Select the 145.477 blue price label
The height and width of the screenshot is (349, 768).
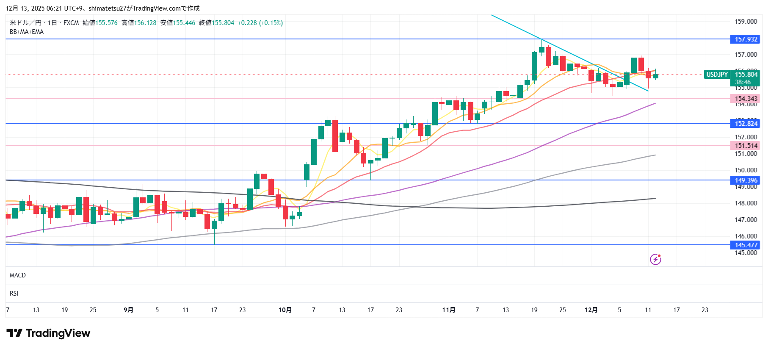coord(746,245)
